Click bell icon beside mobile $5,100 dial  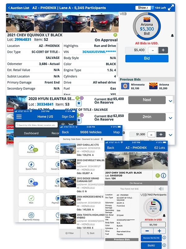pyautogui.click(x=164, y=215)
